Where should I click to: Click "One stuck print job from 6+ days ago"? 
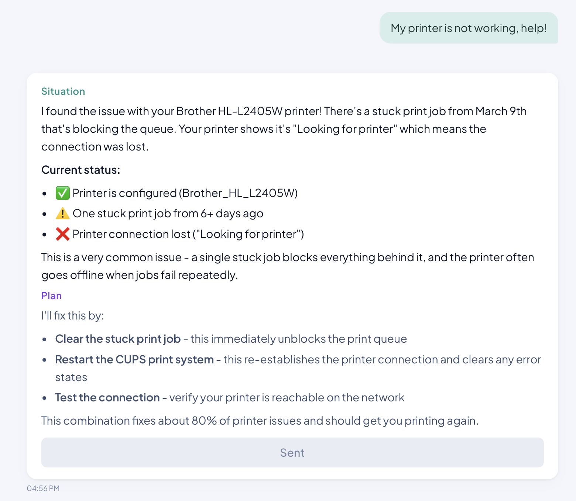(168, 214)
